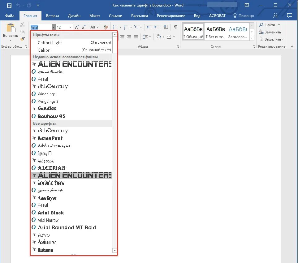The height and width of the screenshot is (263, 298).
Task: Expand the font name dropdown arrow
Action: [54, 27]
